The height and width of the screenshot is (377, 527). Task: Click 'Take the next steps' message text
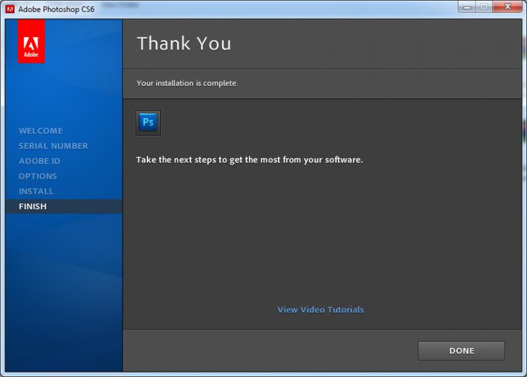(250, 159)
